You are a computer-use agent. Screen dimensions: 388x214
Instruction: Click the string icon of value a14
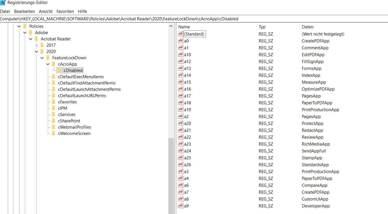point(180,75)
